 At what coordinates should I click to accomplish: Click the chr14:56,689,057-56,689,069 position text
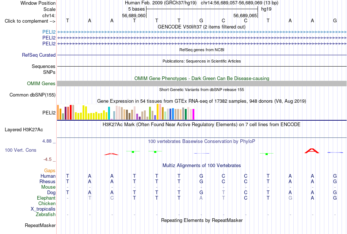click(232, 3)
